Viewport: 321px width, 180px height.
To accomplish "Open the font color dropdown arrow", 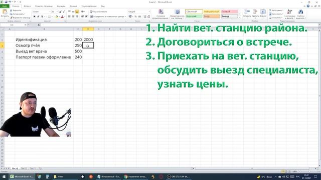I will pyautogui.click(x=65, y=16).
